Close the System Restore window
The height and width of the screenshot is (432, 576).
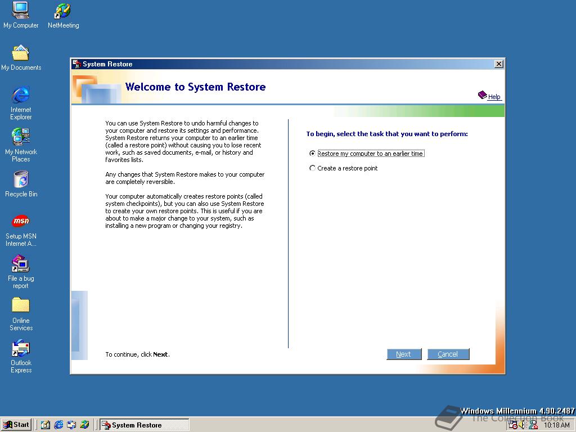tap(498, 64)
